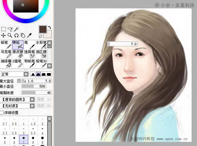This screenshot has width=197, height=146.
Task: Select the zoom magnifier tool
Action: [10, 36]
